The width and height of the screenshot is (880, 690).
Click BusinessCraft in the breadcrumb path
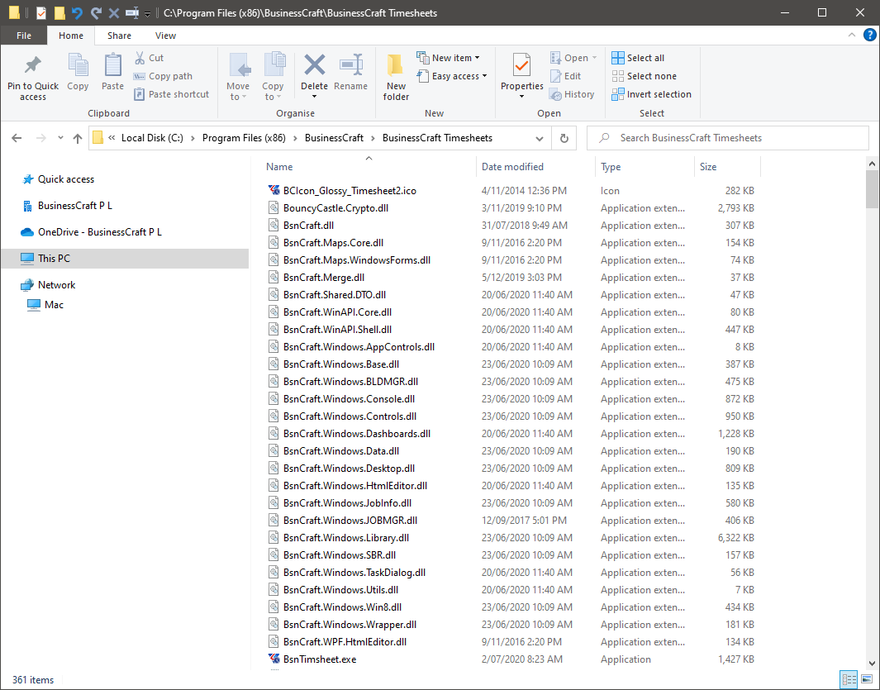tap(334, 138)
